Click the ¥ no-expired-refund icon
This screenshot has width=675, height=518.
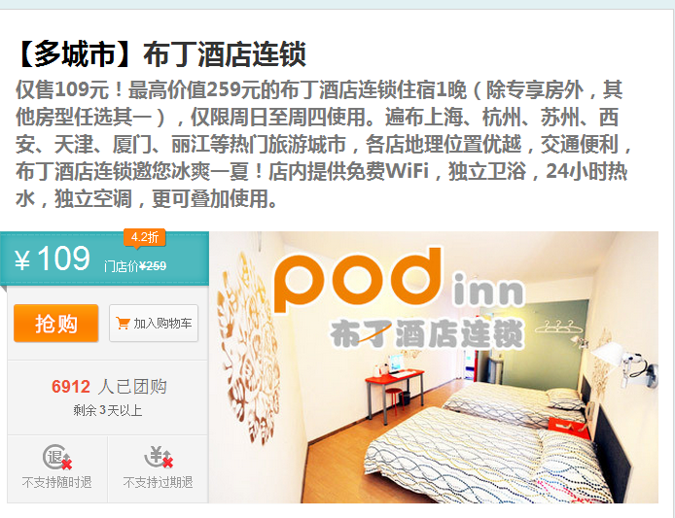(x=158, y=457)
